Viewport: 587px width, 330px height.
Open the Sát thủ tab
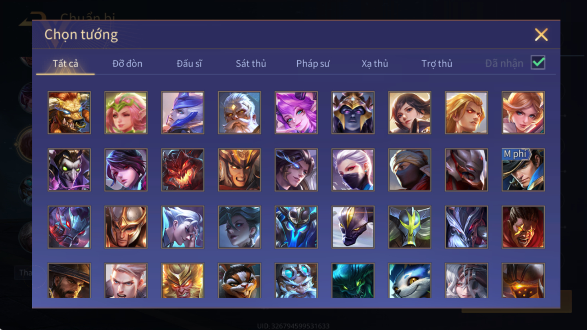[251, 63]
